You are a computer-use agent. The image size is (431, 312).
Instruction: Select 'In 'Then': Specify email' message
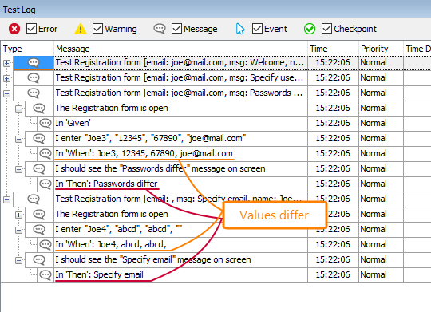(99, 274)
